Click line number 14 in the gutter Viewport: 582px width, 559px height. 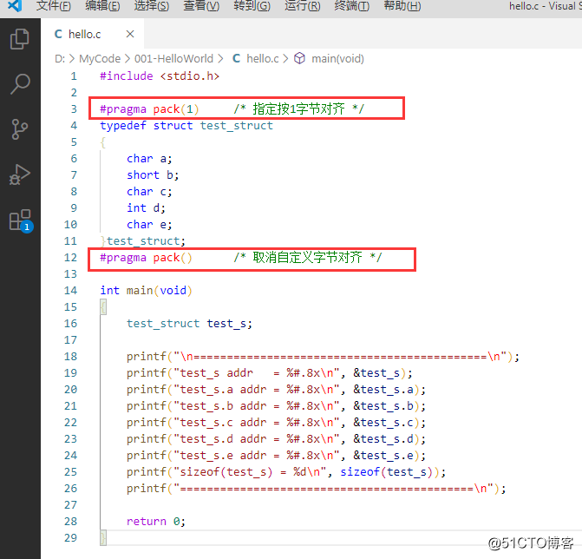[x=70, y=291]
